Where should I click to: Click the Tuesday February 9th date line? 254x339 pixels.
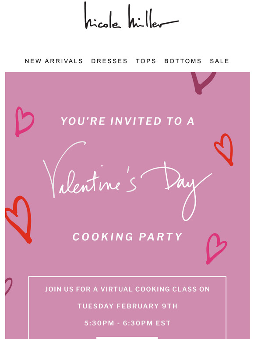pos(127,306)
